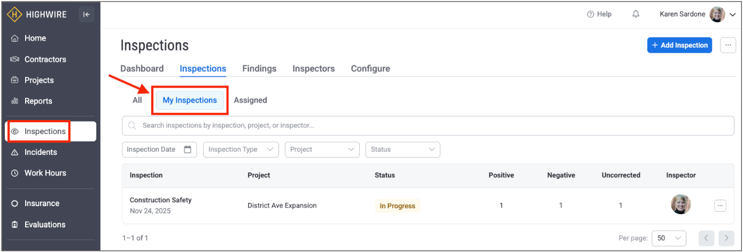Go to the next page arrow
The height and width of the screenshot is (252, 743).
pyautogui.click(x=726, y=238)
